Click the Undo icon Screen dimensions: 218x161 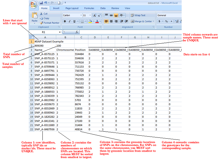(45, 3)
